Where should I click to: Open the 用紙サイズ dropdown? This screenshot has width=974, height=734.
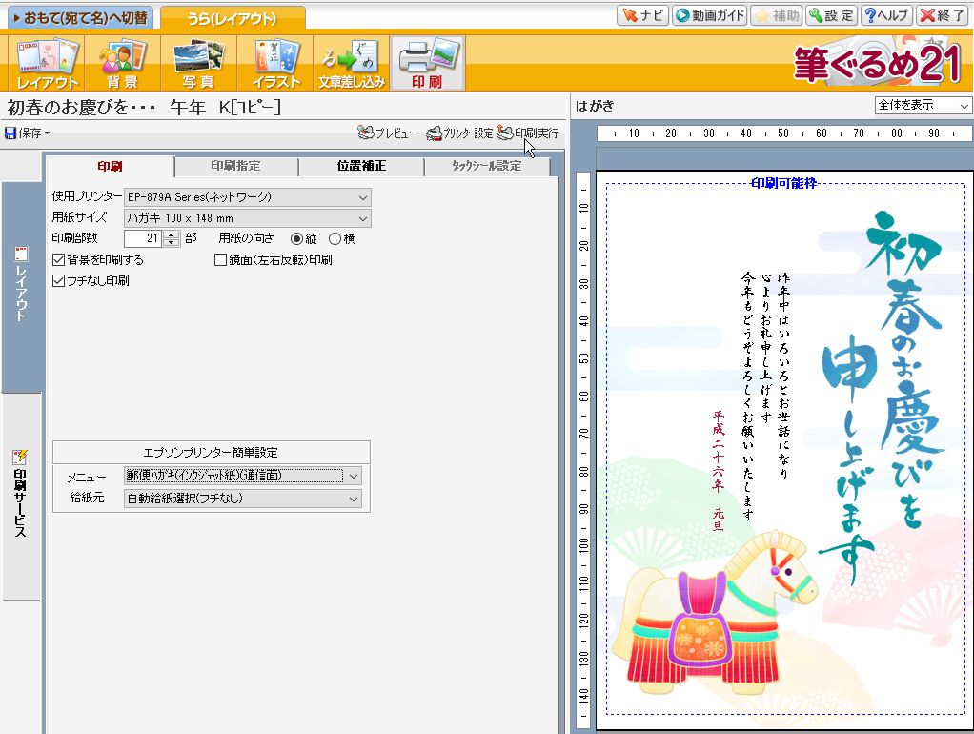tap(365, 217)
